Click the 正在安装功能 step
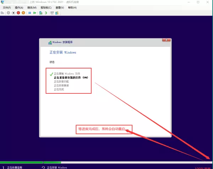Image resolution: width=213 pixels, height=169 pixels. tap(61, 82)
